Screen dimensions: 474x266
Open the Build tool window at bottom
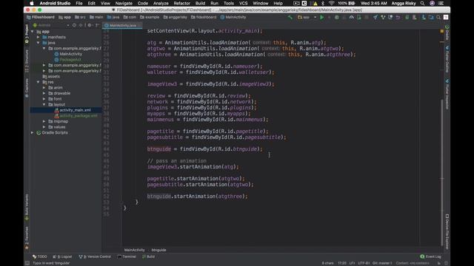click(x=148, y=256)
